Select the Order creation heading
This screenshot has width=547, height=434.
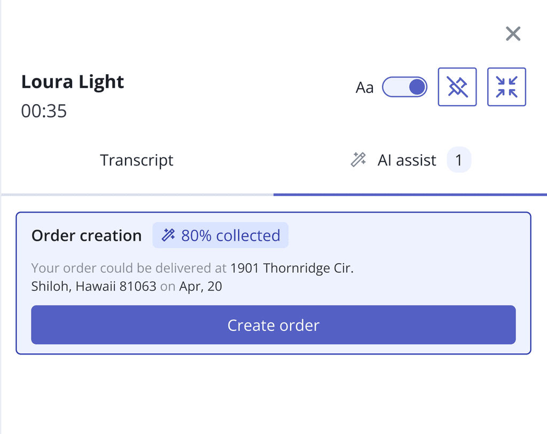87,235
